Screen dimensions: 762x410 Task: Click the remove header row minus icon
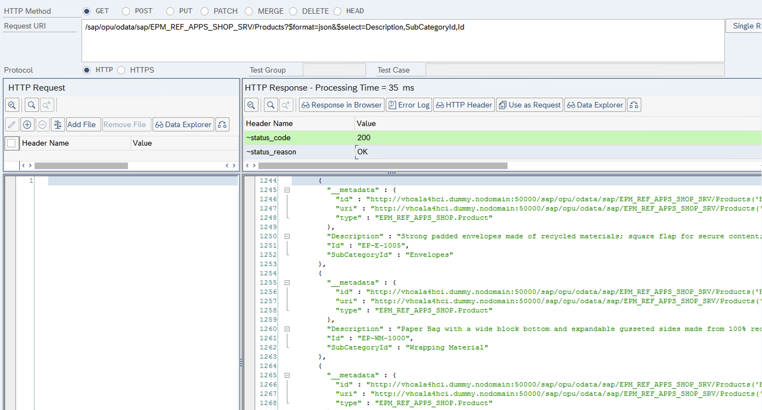point(42,125)
